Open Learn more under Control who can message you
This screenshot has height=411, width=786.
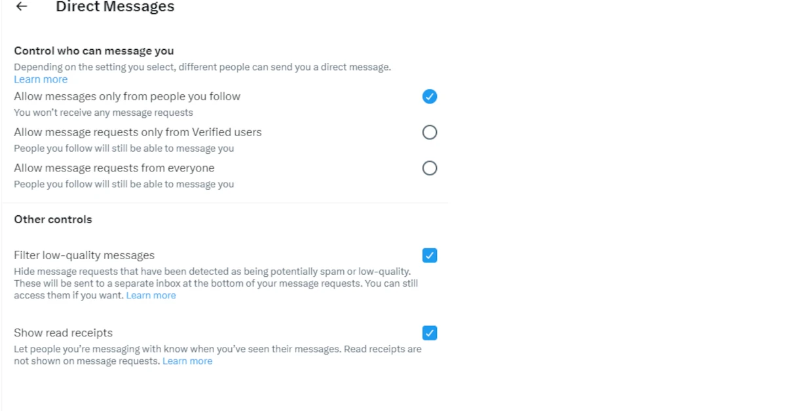pos(41,79)
